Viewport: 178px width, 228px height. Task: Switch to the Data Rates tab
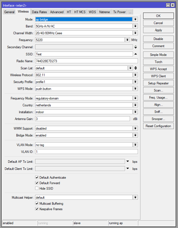(x=39, y=12)
